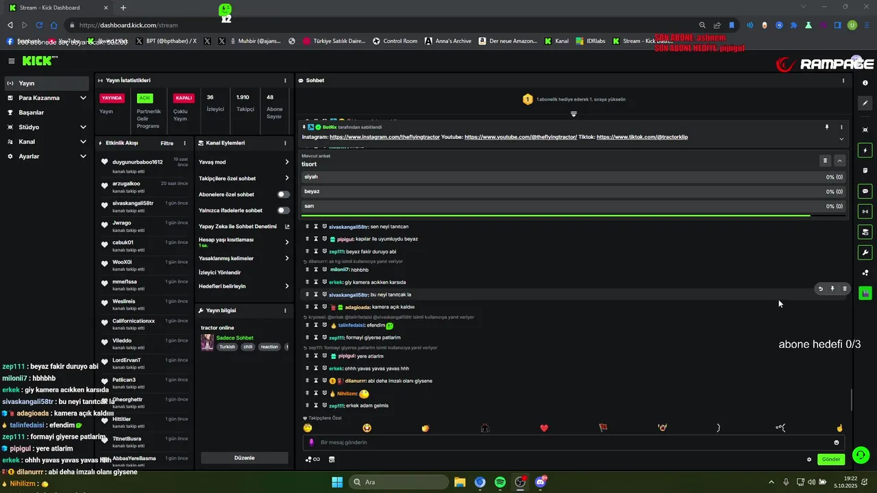Open the green headset support button

click(x=861, y=455)
